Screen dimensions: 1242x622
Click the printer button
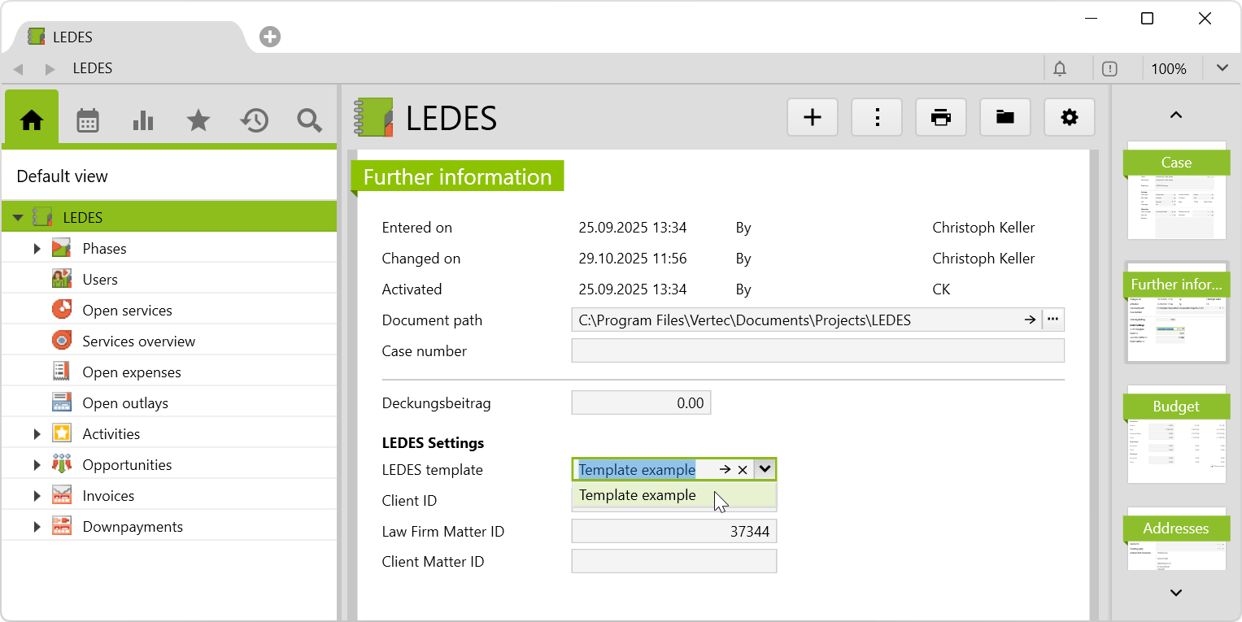pyautogui.click(x=941, y=118)
